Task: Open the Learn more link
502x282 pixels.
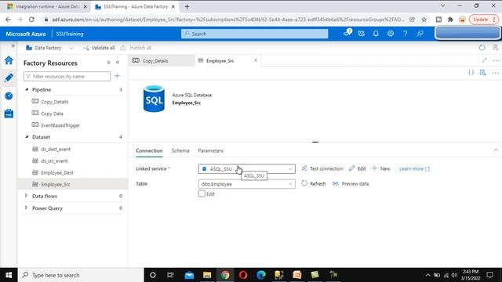Action: [415, 168]
